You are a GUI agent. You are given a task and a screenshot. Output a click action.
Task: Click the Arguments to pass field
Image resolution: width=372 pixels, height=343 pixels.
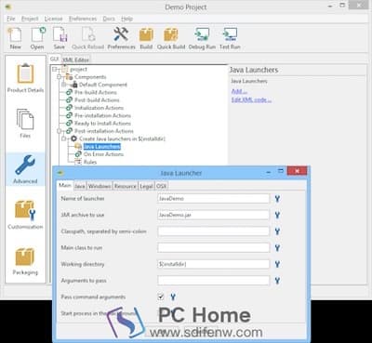click(x=213, y=281)
